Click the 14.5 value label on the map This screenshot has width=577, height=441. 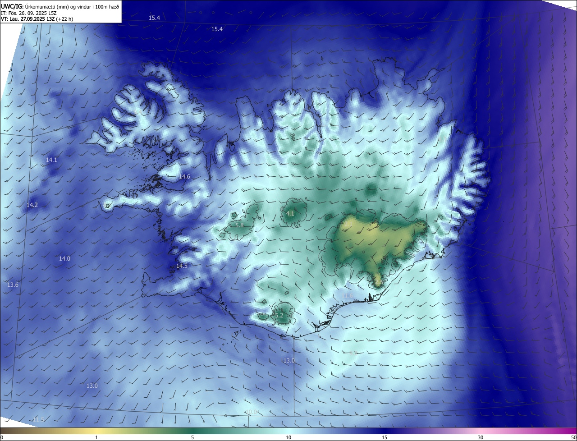click(182, 266)
